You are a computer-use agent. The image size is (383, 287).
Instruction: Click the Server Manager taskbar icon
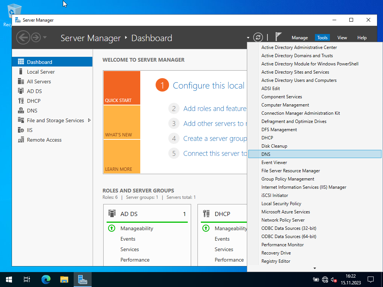point(83,280)
